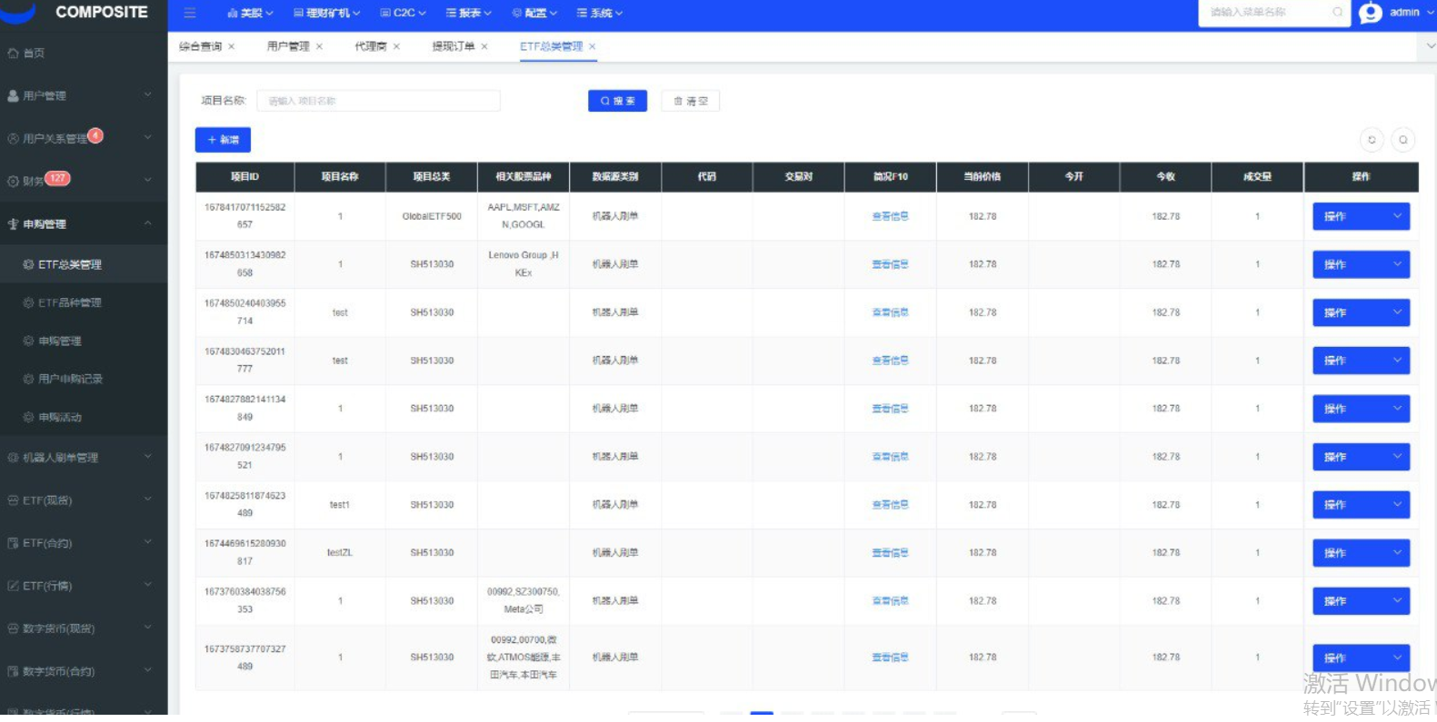Image resolution: width=1437 pixels, height=722 pixels.
Task: Click the gear icon beside 申购活动
Action: 28,417
